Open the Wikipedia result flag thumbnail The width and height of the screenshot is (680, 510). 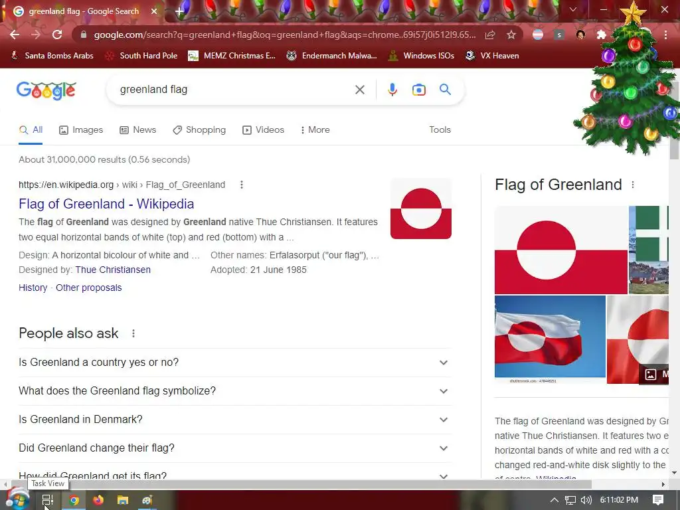point(420,209)
